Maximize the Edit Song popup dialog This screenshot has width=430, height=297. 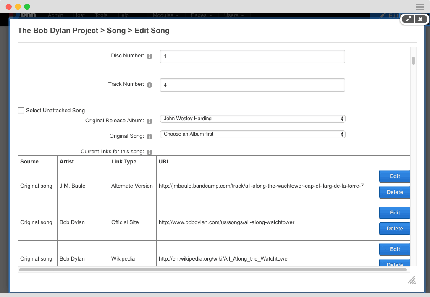pyautogui.click(x=408, y=19)
